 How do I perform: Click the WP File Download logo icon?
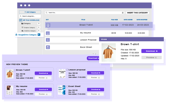pos(21,20)
